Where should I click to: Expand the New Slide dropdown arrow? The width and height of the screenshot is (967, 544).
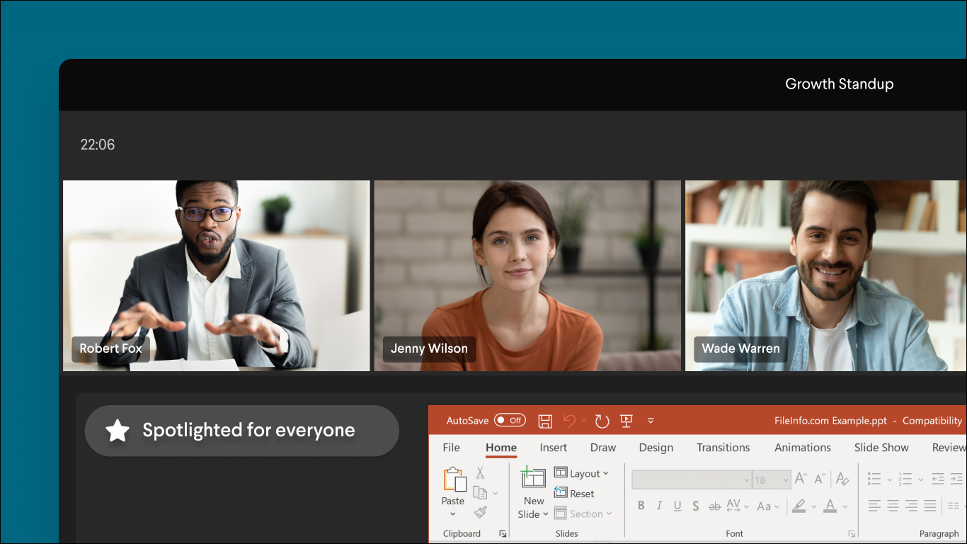(x=546, y=514)
